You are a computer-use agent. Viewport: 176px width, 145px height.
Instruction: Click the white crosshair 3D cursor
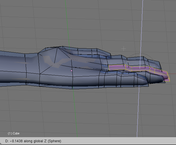click(x=123, y=49)
